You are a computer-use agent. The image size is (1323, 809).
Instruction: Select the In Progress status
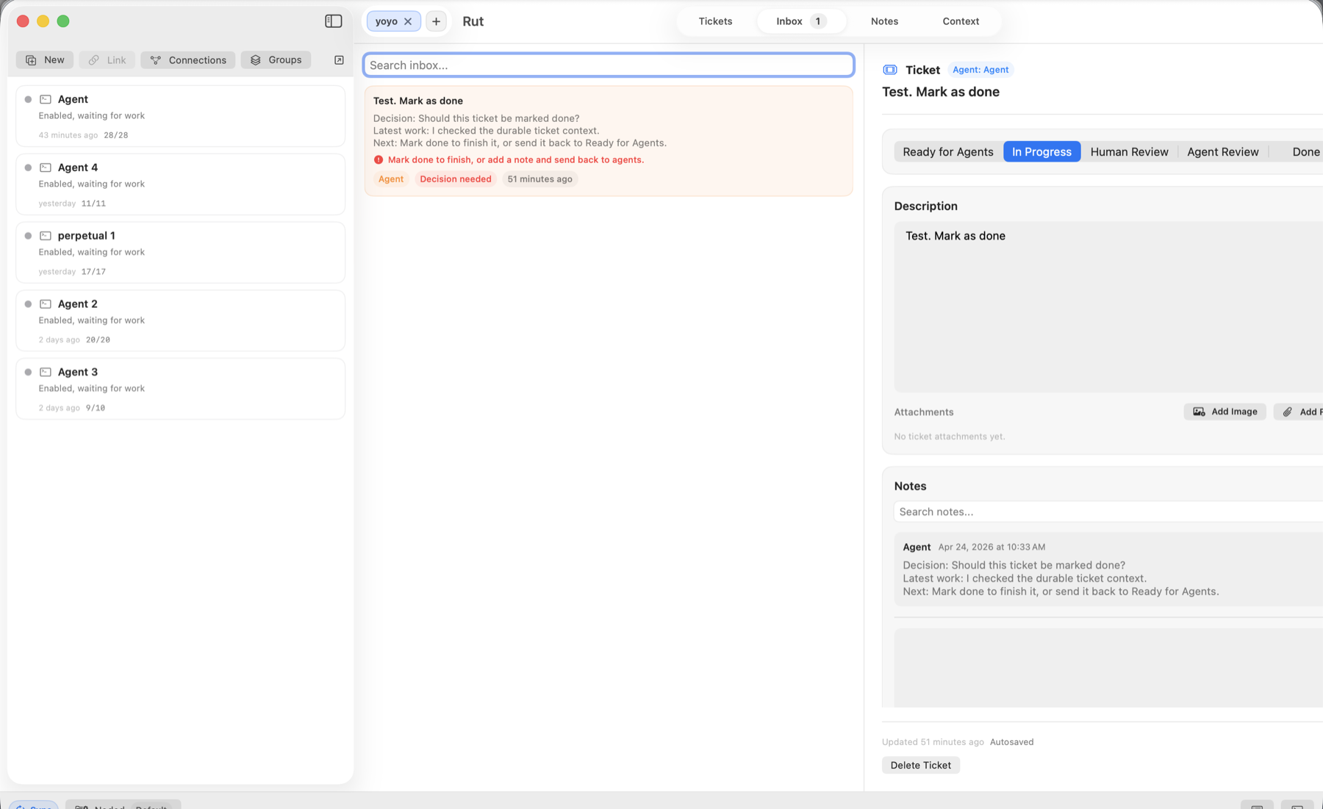[1041, 151]
